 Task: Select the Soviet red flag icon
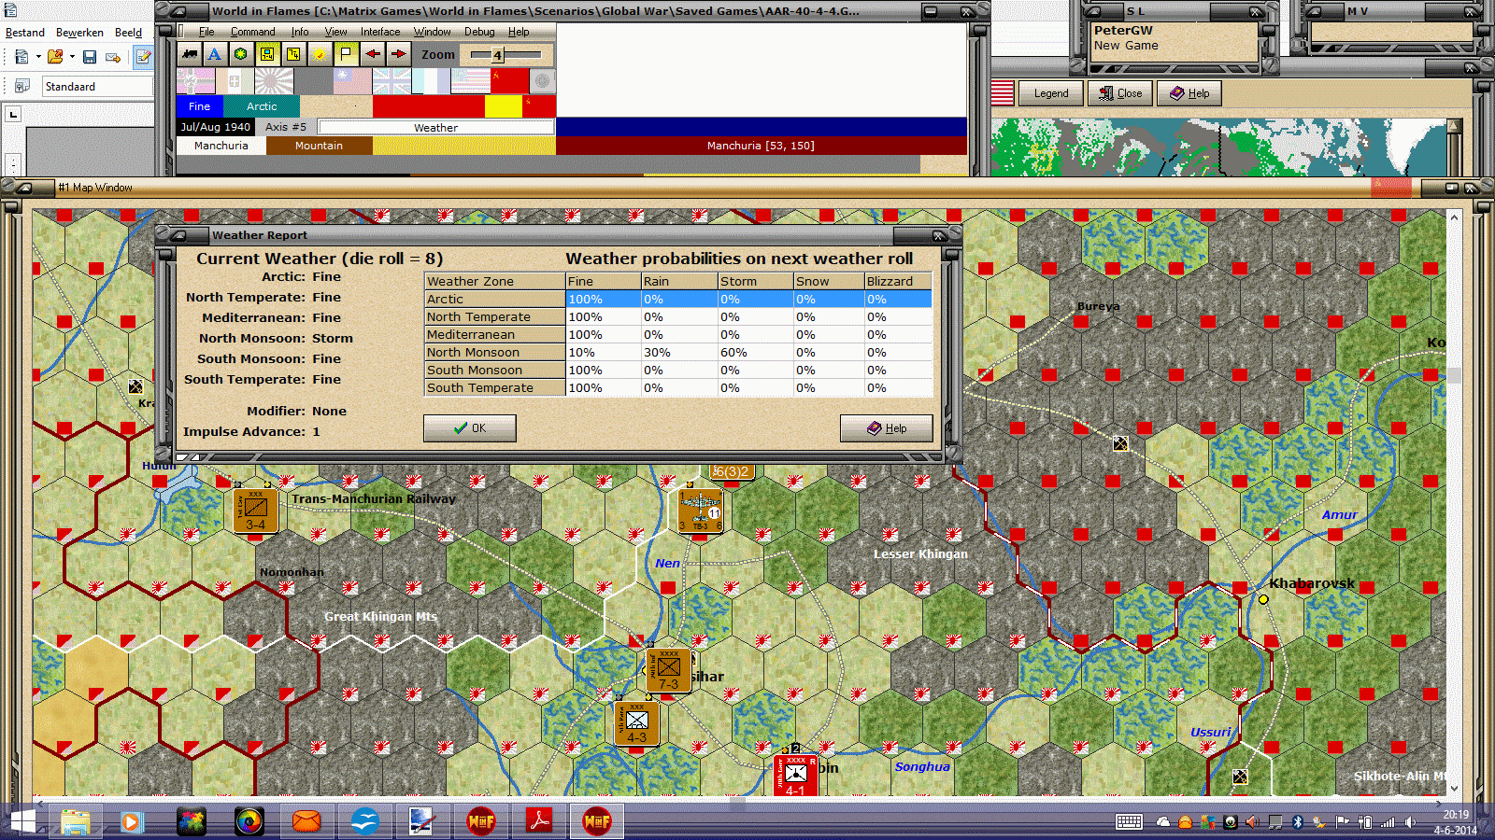coord(509,81)
